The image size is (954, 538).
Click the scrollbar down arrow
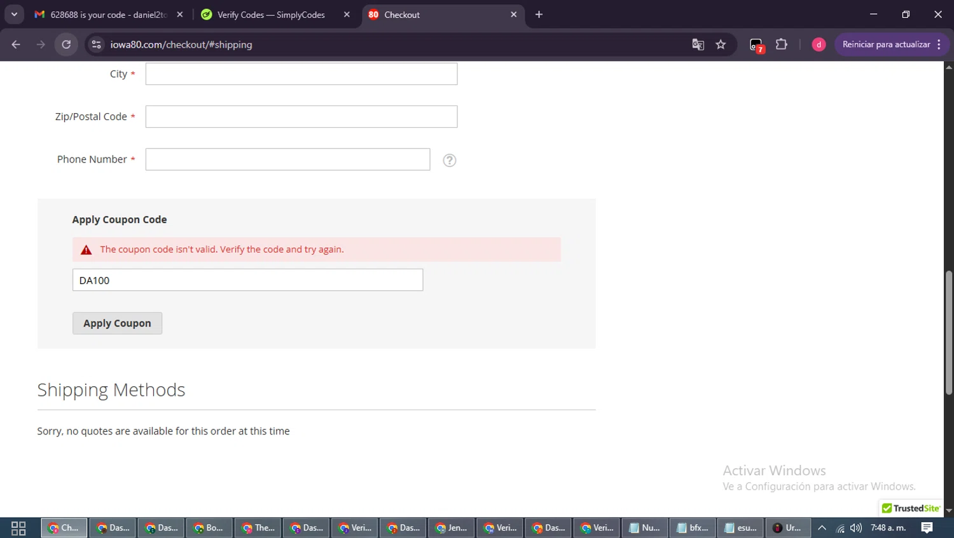(949, 511)
